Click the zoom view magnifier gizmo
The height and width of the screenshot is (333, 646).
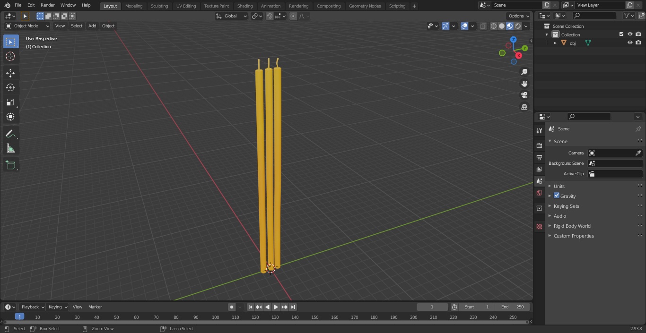[x=524, y=72]
